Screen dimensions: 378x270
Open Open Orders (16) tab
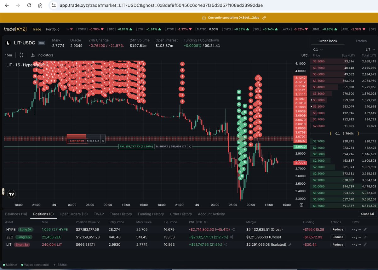pyautogui.click(x=74, y=214)
